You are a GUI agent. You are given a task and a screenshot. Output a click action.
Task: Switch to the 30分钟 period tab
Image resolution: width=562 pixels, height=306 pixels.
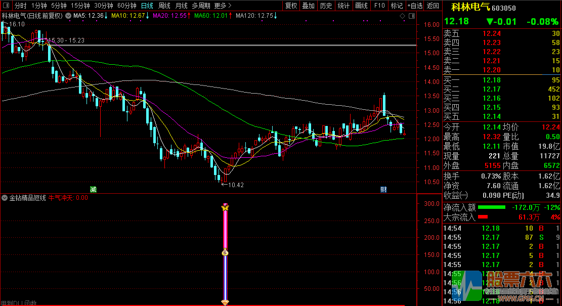coord(104,6)
